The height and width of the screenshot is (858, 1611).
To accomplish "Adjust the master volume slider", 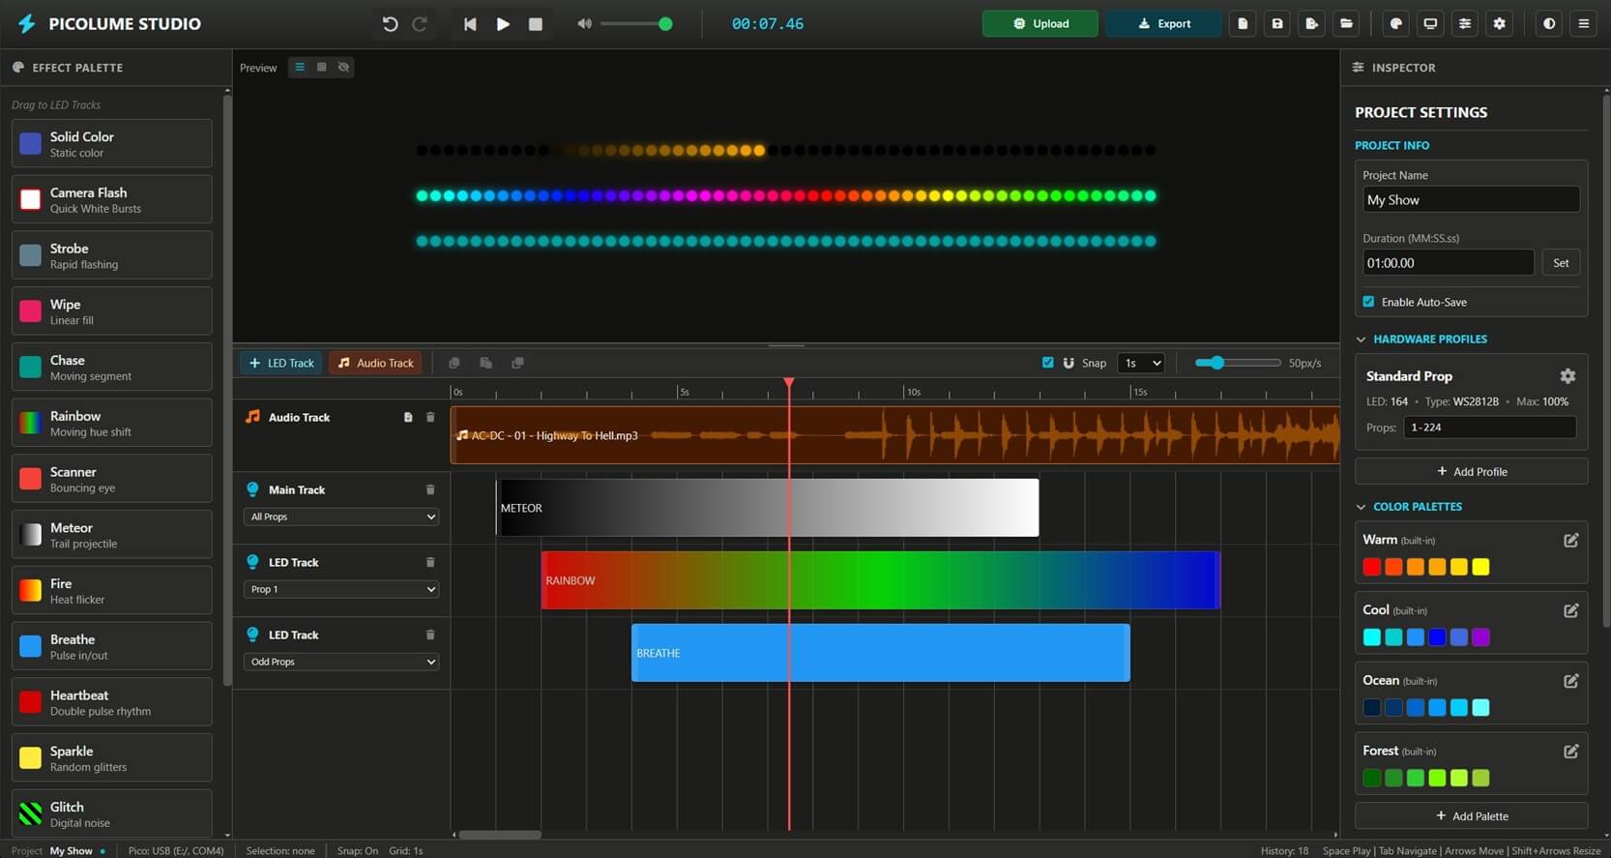I will tap(636, 23).
